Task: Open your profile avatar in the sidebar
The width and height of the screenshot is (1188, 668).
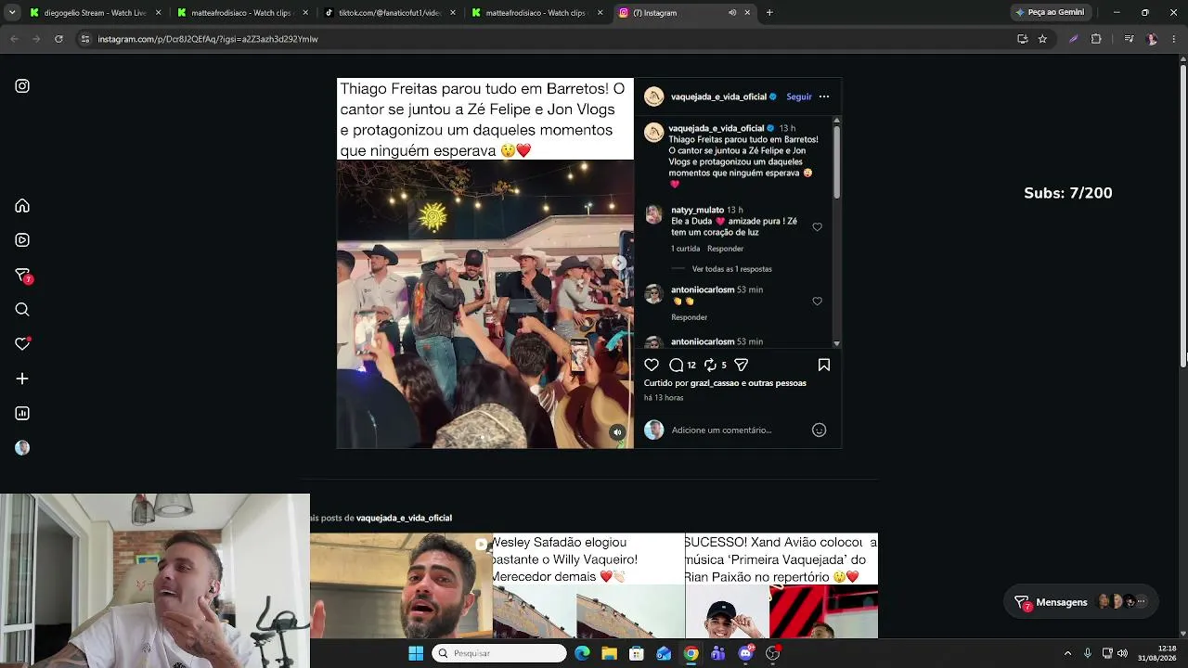Action: coord(22,447)
